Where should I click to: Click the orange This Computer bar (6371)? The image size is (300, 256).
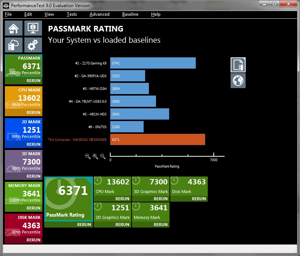(157, 139)
